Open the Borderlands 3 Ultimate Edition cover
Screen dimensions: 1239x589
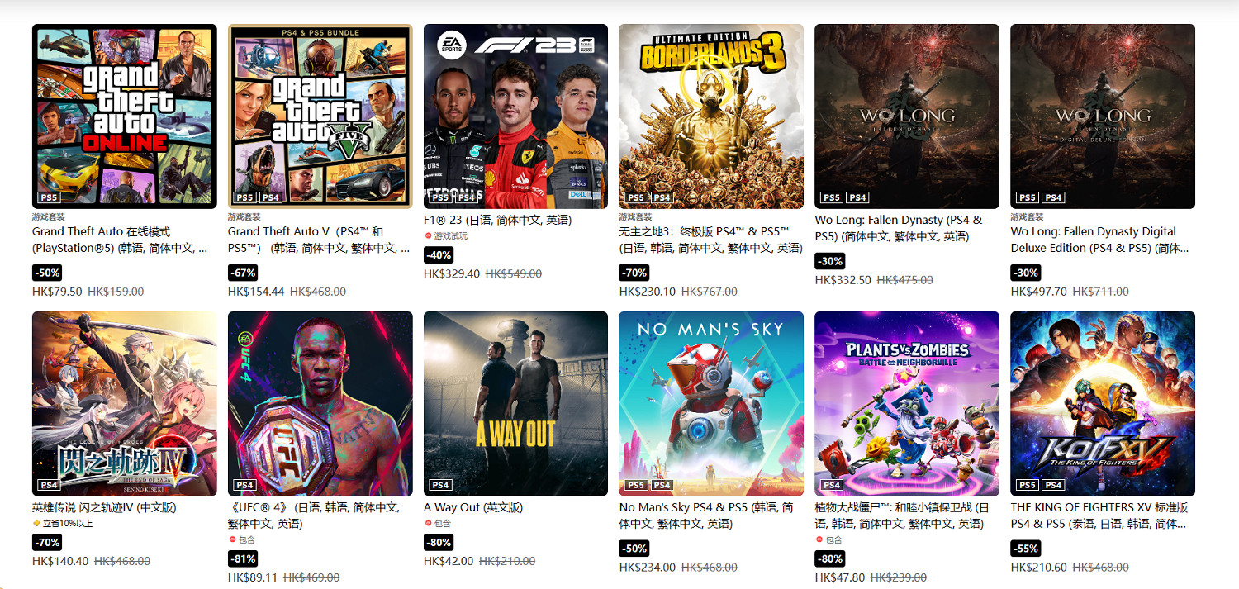pos(712,116)
